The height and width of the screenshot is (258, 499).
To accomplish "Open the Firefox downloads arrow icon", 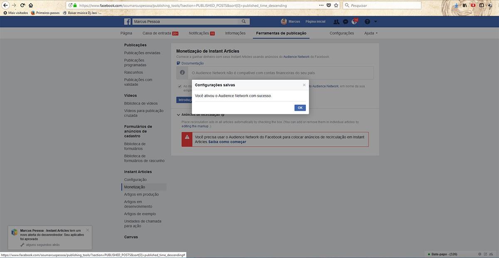I will coord(457,5).
